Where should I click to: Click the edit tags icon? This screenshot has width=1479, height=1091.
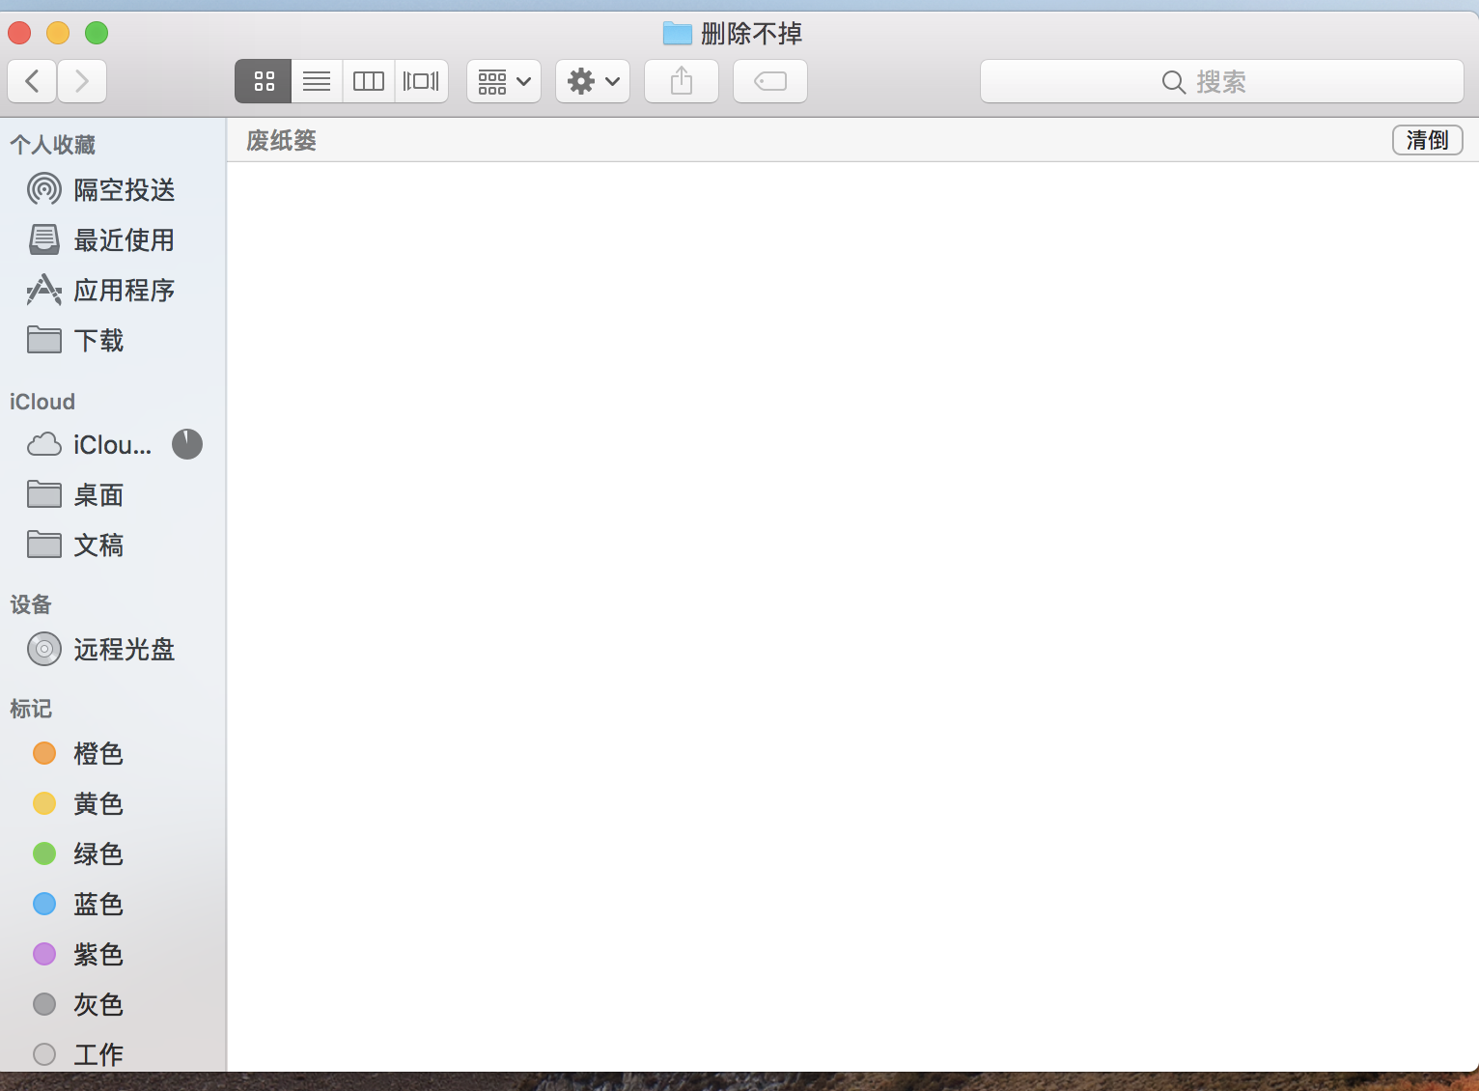[770, 81]
